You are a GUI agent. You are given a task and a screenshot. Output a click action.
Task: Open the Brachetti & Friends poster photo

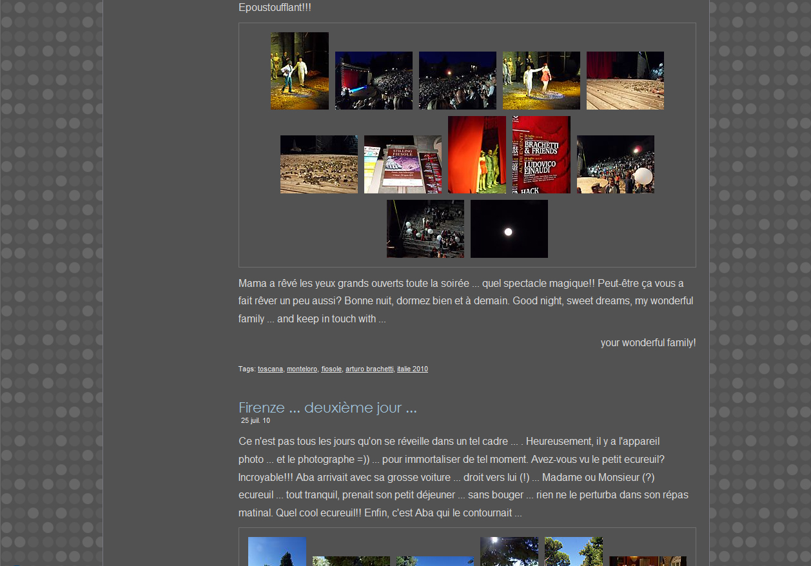[x=541, y=155]
